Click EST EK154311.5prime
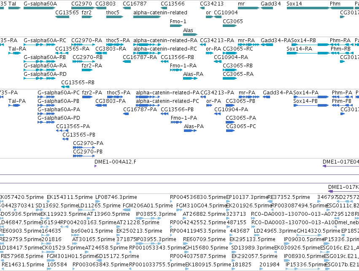Image resolution: width=359 pixels, height=271 pixels. (x=70, y=197)
